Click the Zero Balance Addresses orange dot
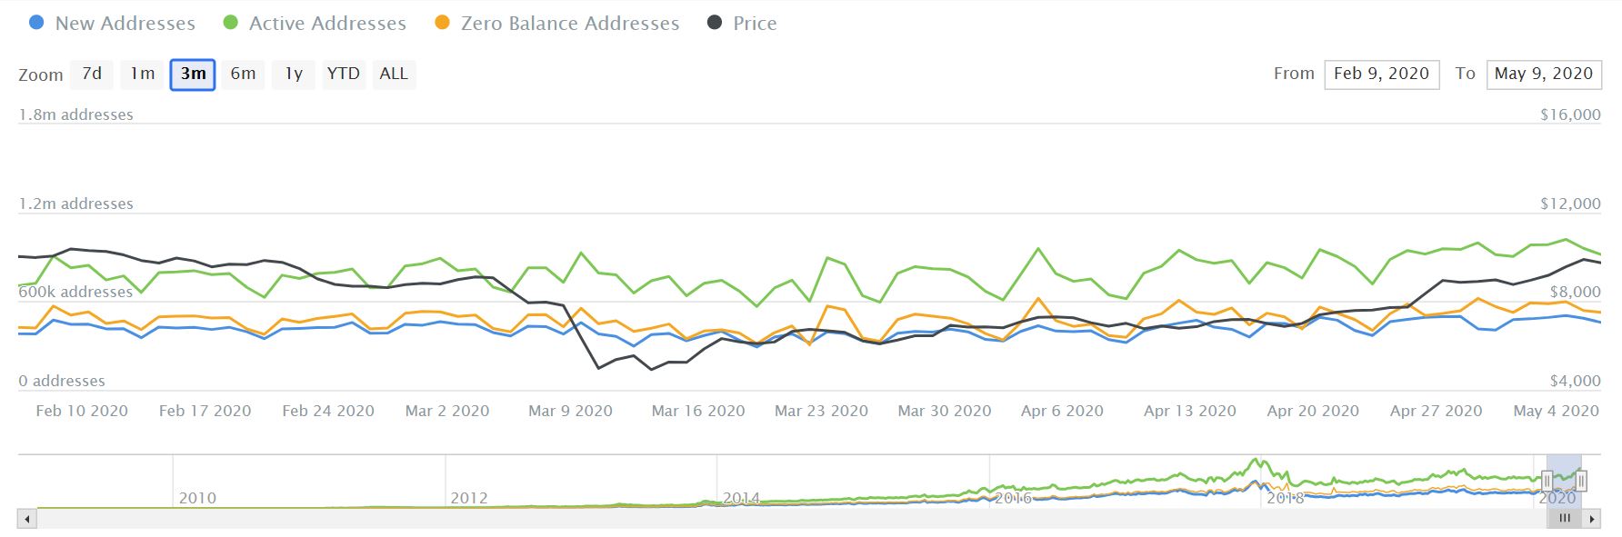1622x537 pixels. click(443, 24)
